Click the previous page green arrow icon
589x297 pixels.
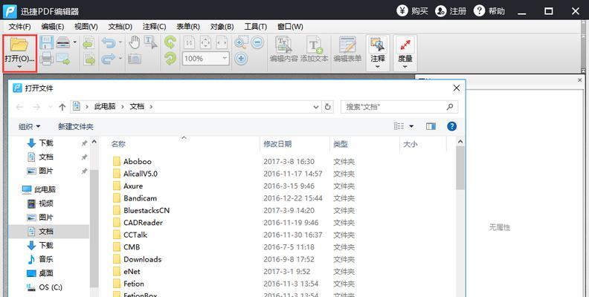89,42
